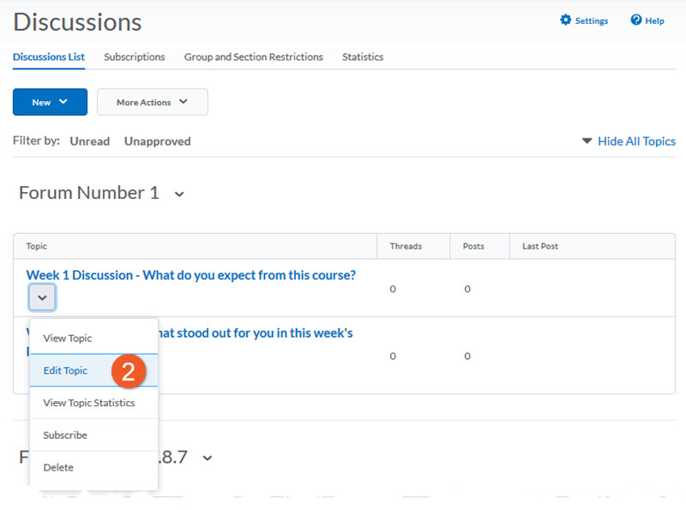Click the orange number 2 step marker
Screen dimensions: 686x510
128,371
